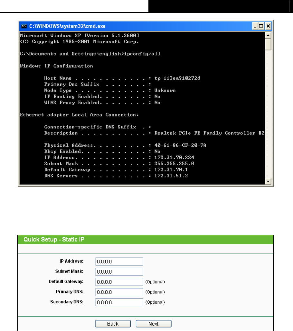Click the Copyright 1985-2001 Microsoft Corp line
The image size is (293, 331).
click(80, 42)
